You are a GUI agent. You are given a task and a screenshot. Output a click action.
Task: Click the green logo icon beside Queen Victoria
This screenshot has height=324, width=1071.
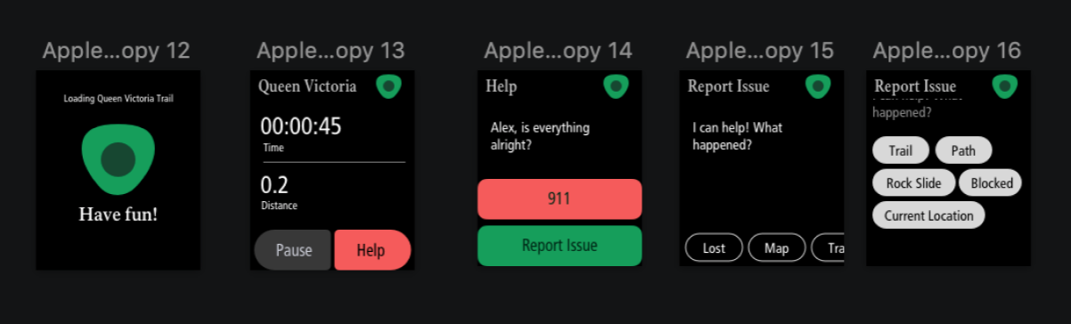coord(388,86)
